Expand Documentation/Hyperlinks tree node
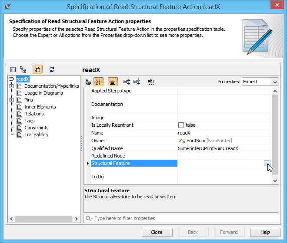Screen dimensions: 287x243 (x=11, y=86)
